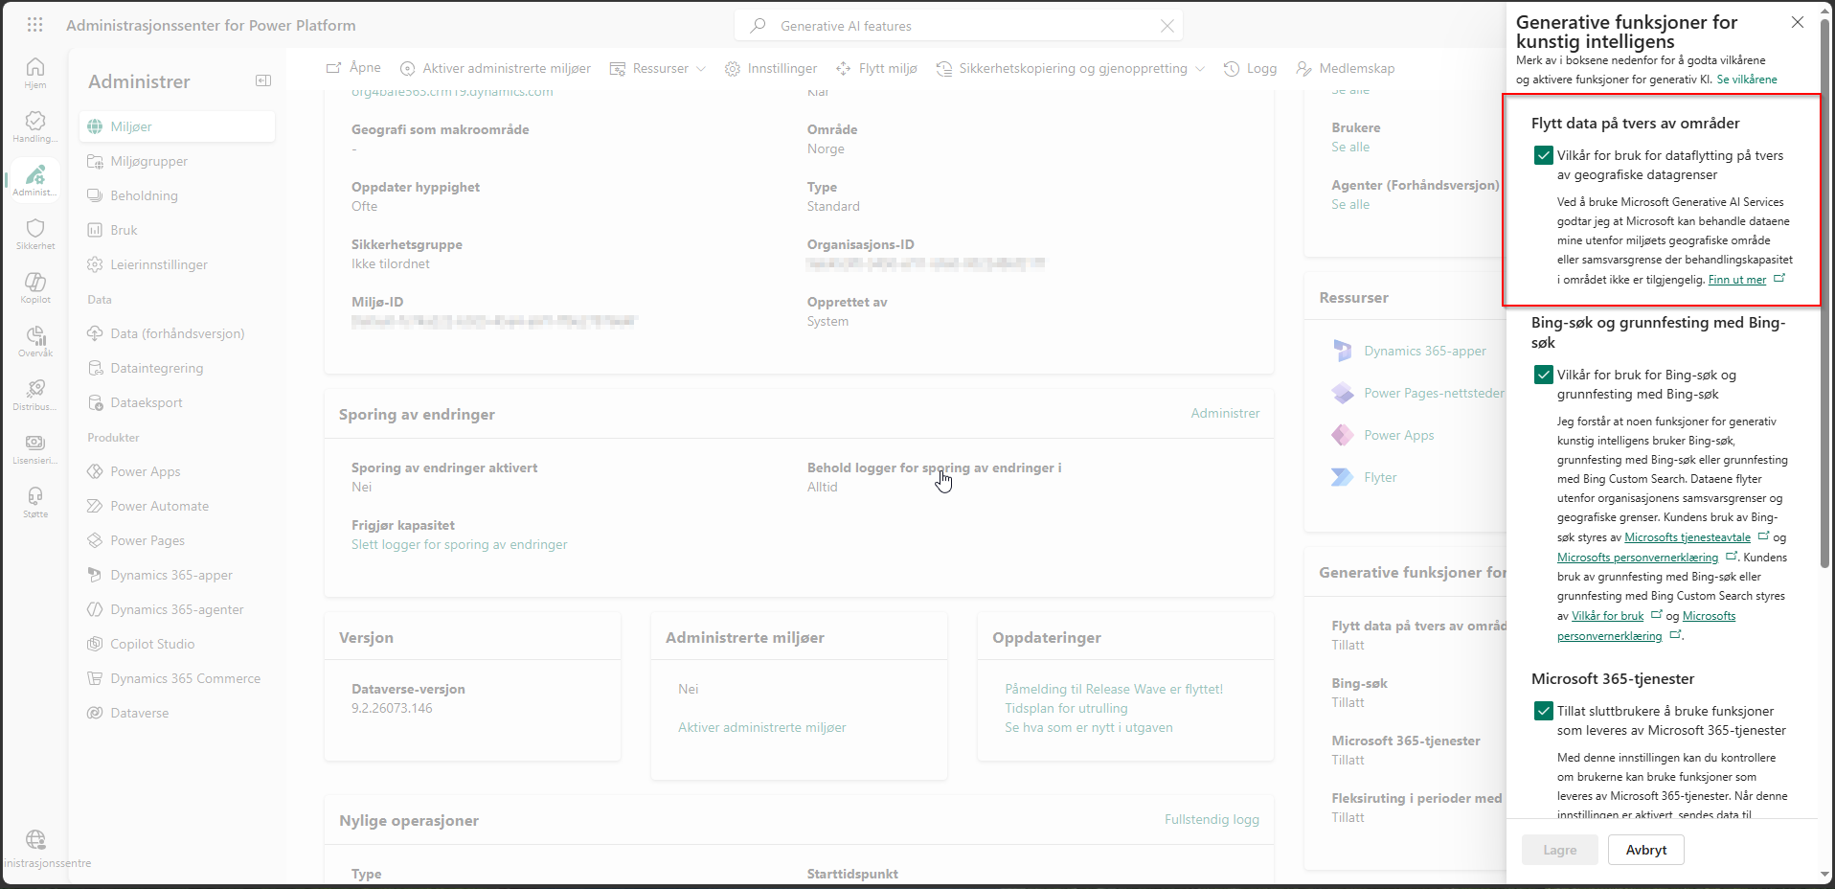Screen dimensions: 1835x889
Task: Clear the search box with X
Action: point(1167,26)
